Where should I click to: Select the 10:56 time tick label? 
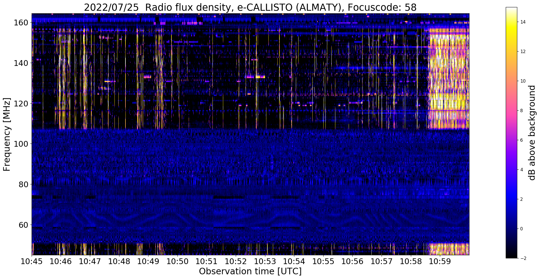coord(353,261)
